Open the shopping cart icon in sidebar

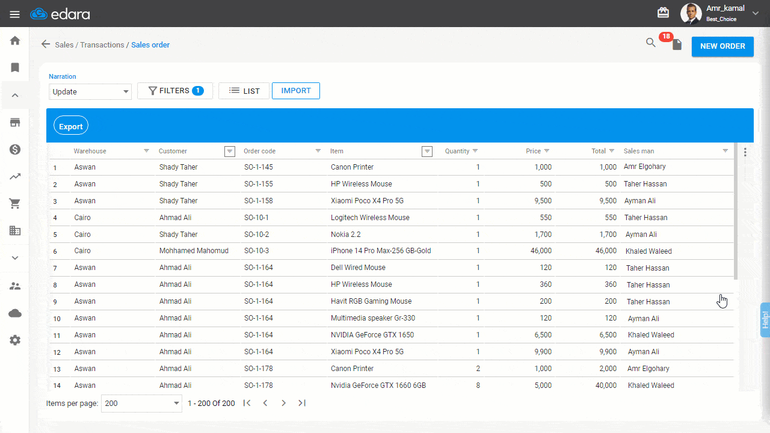pyautogui.click(x=15, y=203)
